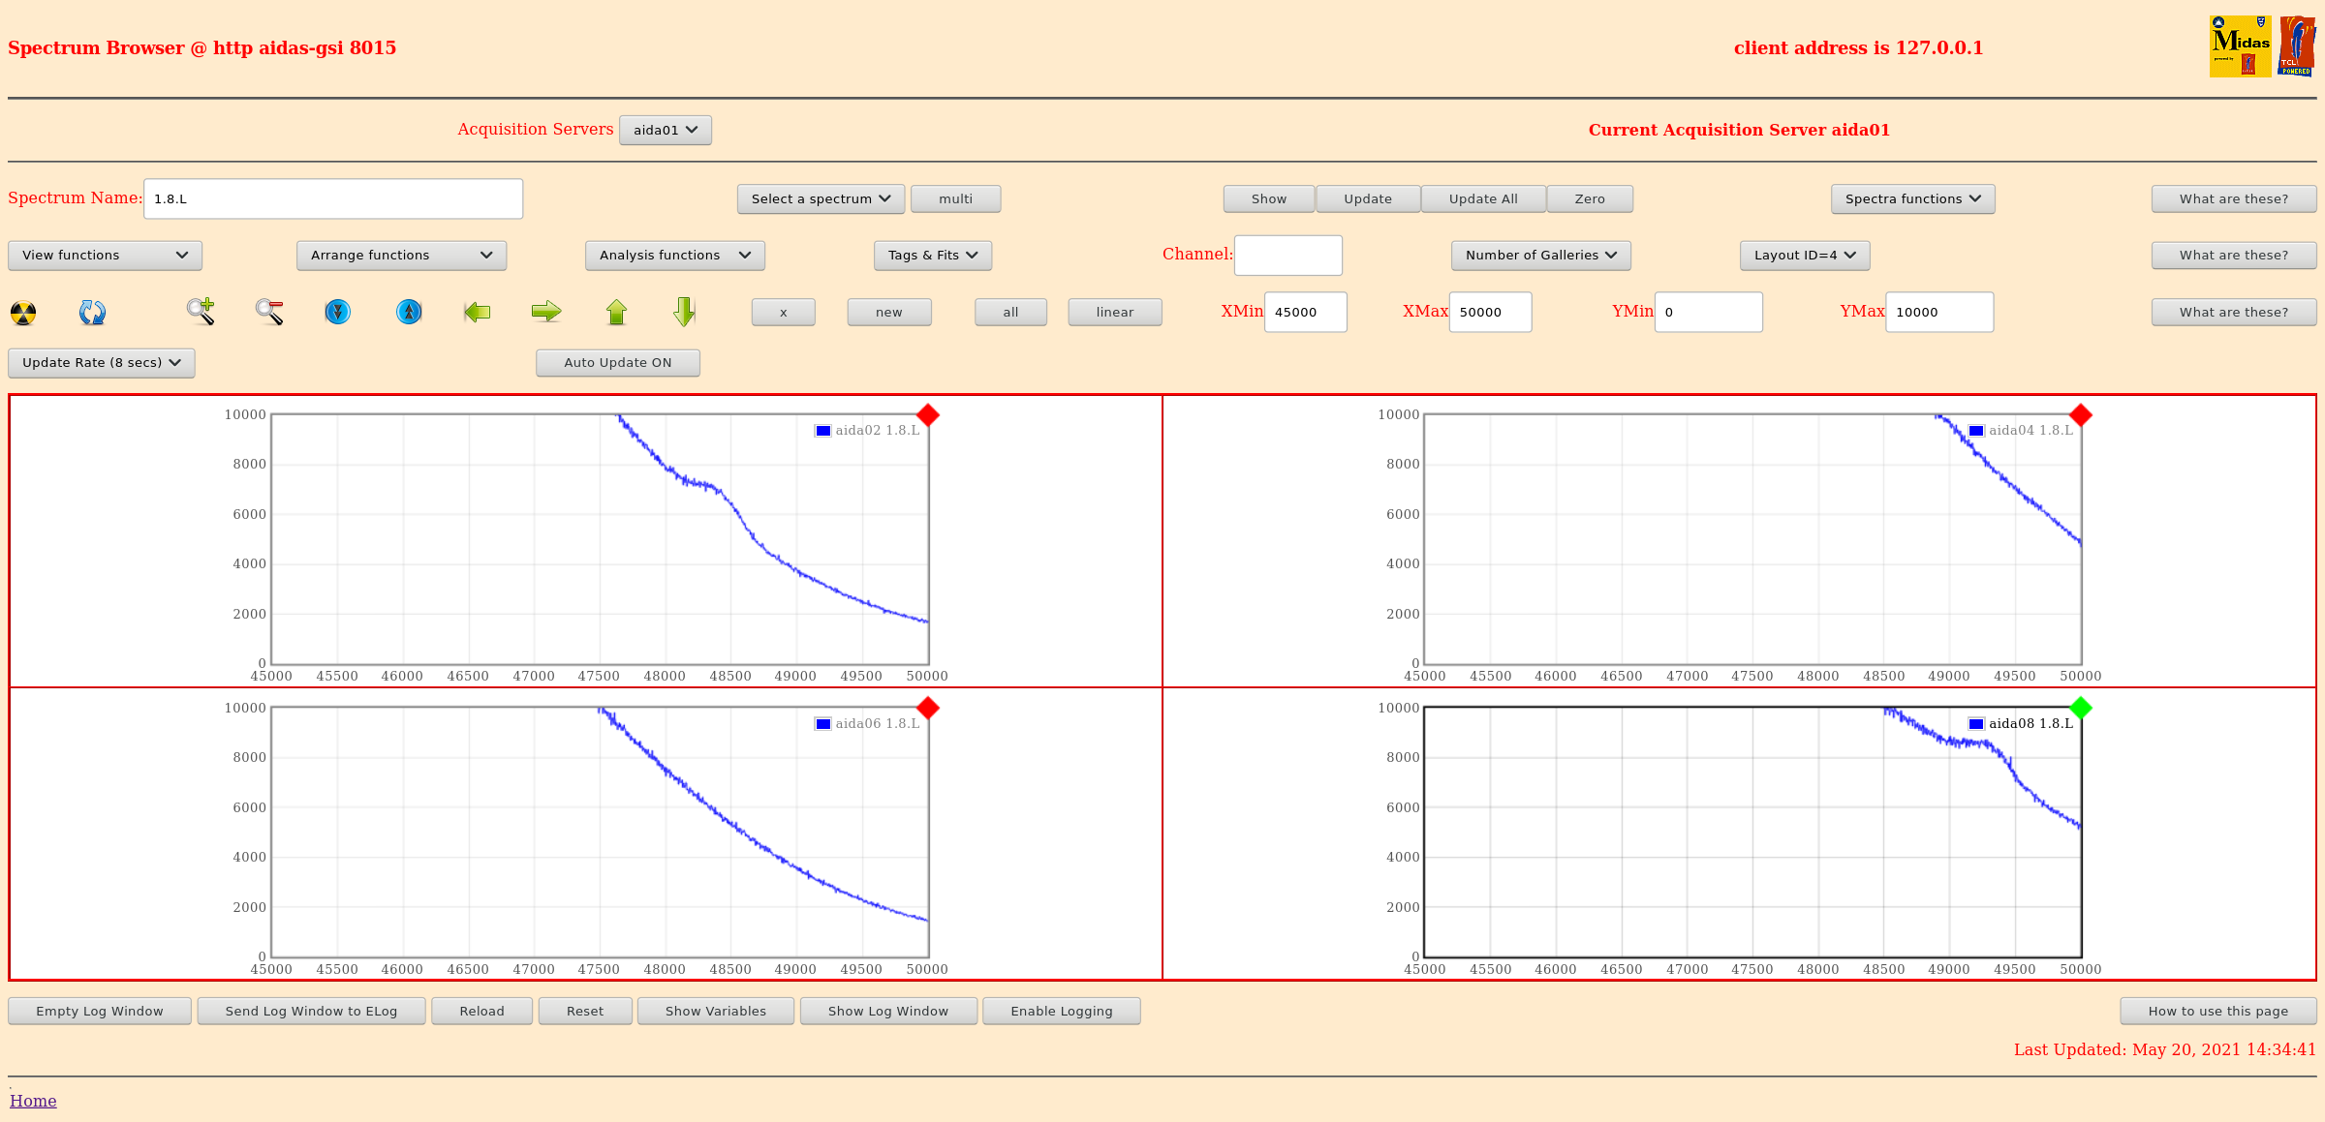Click the zoom out magnifier icon

(269, 312)
